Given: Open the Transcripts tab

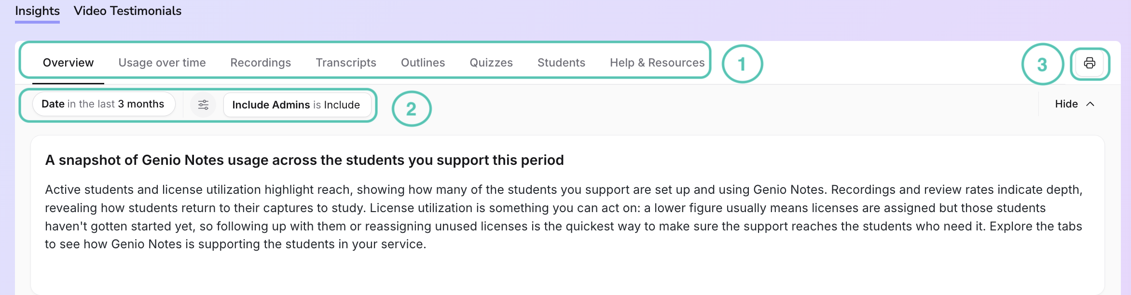Looking at the screenshot, I should 346,63.
